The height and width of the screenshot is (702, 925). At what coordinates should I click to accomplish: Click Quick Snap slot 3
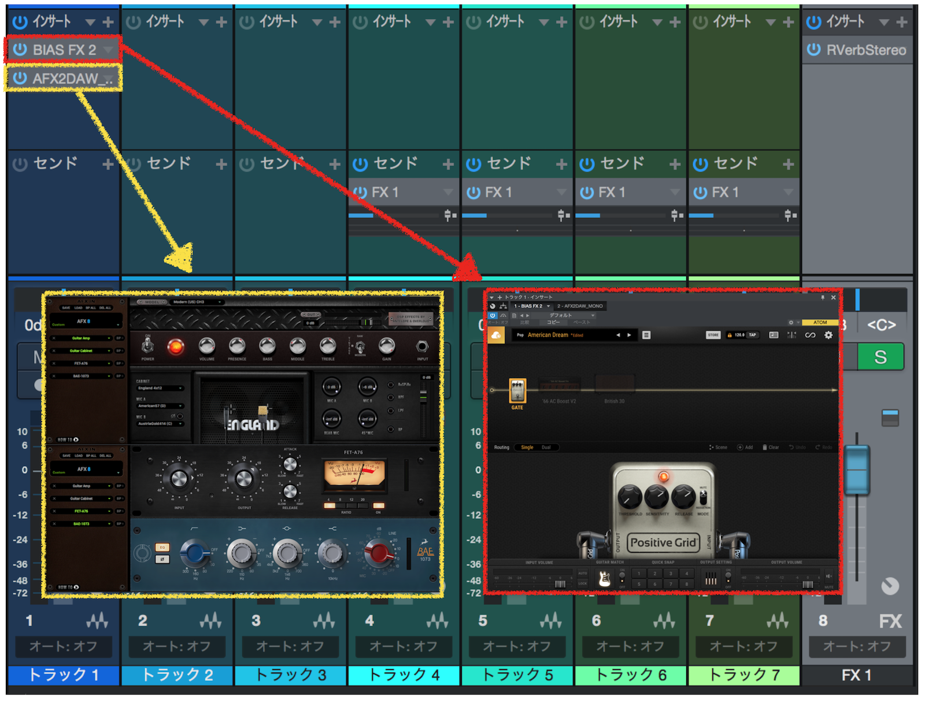point(671,574)
